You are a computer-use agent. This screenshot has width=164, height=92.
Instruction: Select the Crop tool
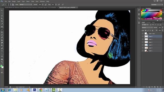tap(2, 21)
